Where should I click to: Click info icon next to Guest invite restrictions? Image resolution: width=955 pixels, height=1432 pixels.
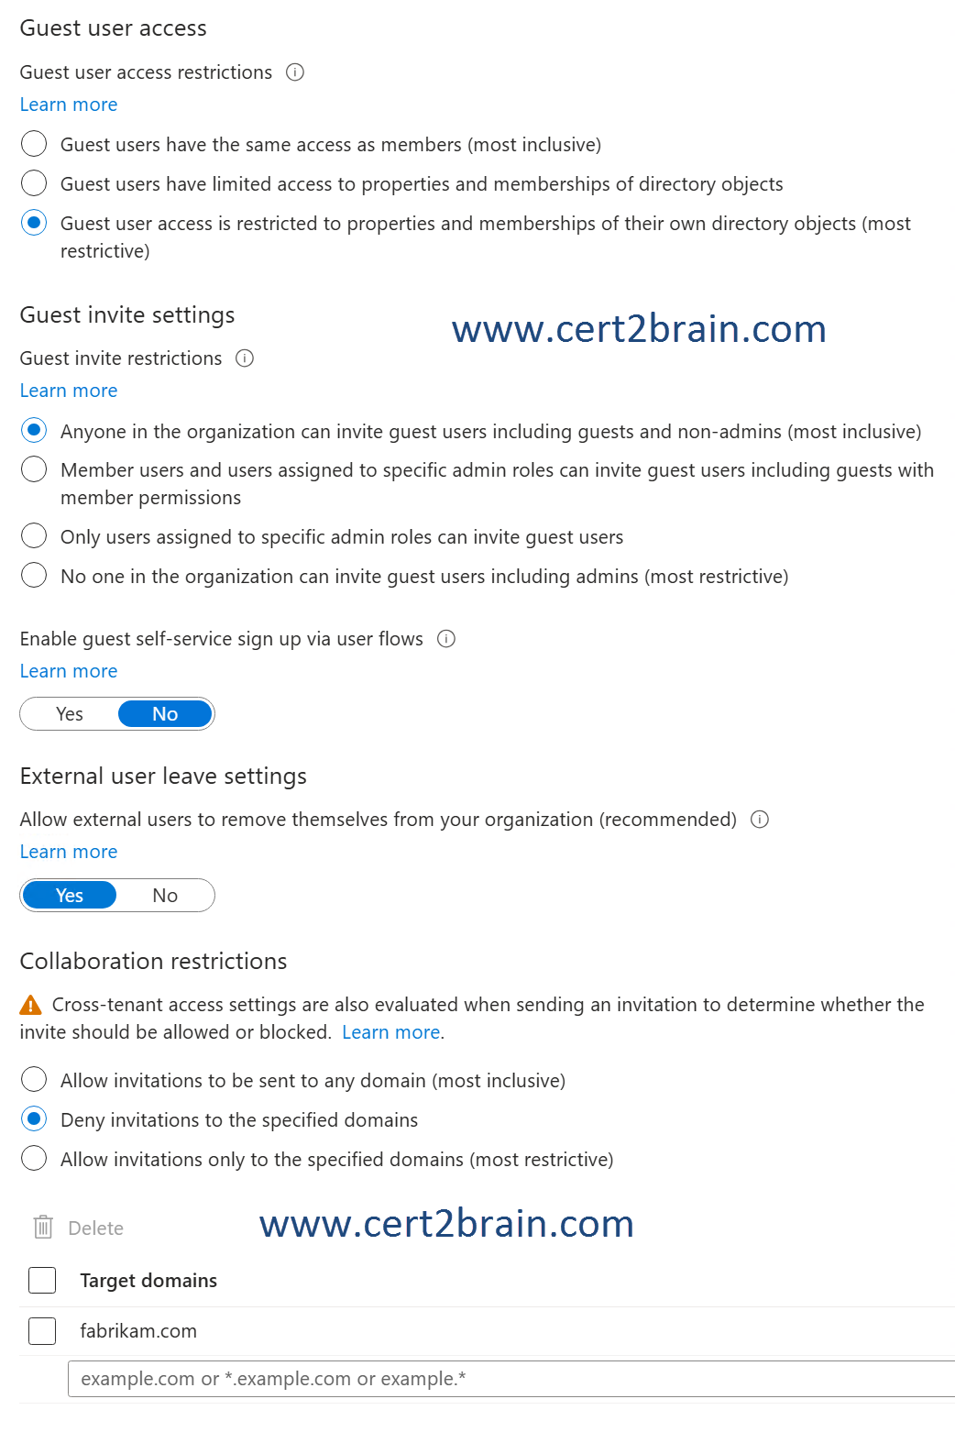(x=245, y=358)
